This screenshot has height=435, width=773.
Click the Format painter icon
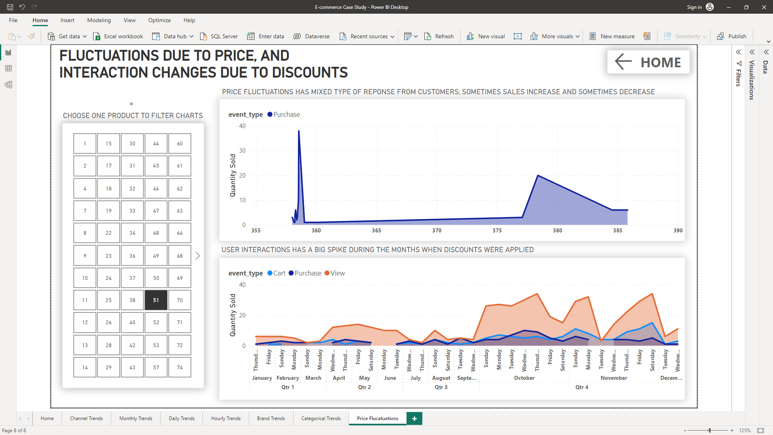click(31, 36)
